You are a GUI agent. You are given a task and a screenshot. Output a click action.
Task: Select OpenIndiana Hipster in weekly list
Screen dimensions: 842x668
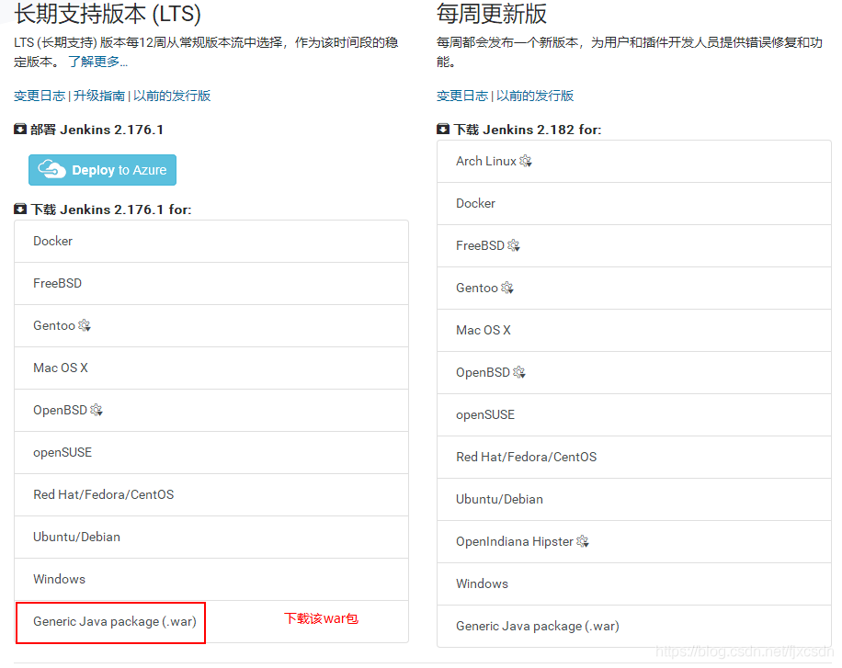(634, 542)
